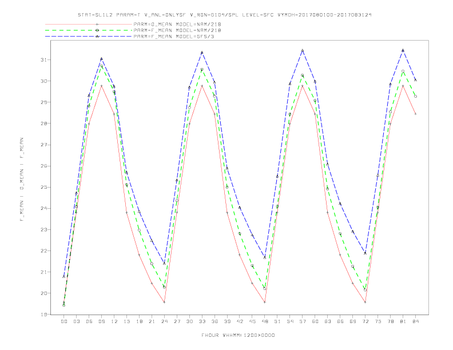Click the chart title starting with STAT=SL1L2
Viewport: 453px width, 350px height.
pos(224,15)
